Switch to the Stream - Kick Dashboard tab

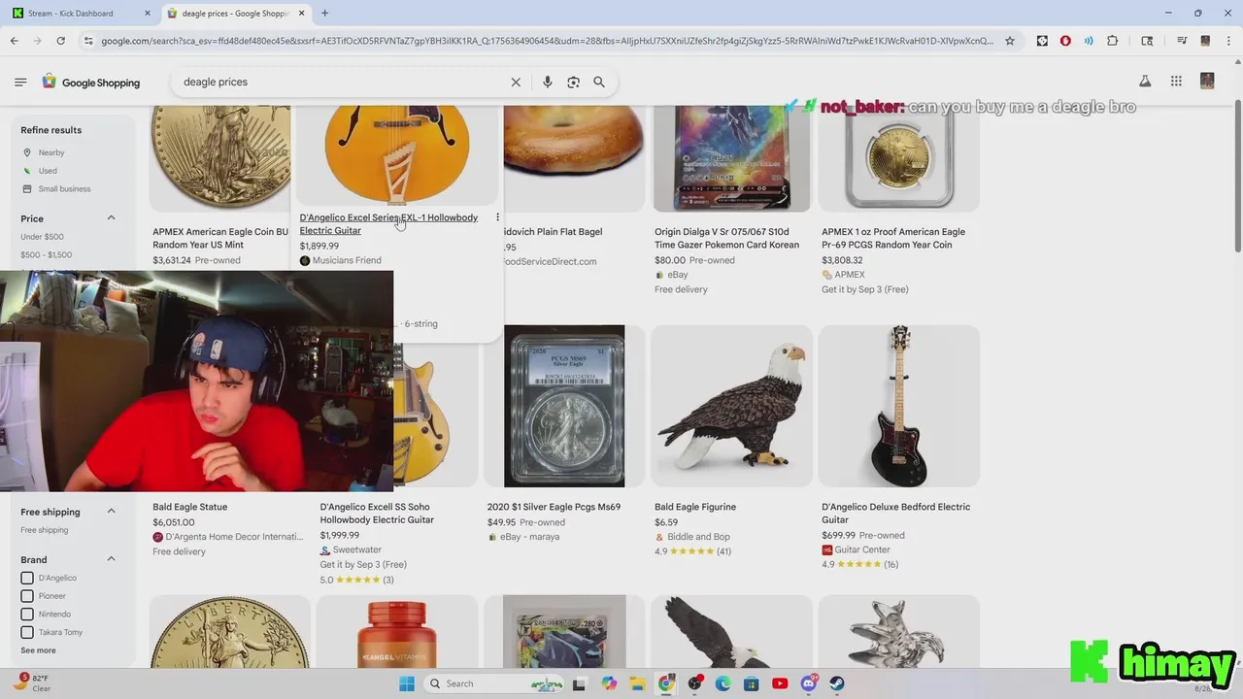[x=78, y=14]
